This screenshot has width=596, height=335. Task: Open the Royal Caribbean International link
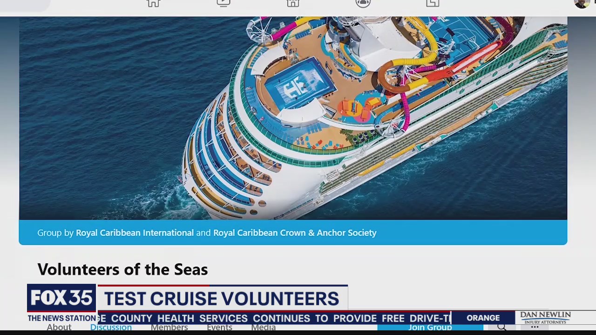135,233
